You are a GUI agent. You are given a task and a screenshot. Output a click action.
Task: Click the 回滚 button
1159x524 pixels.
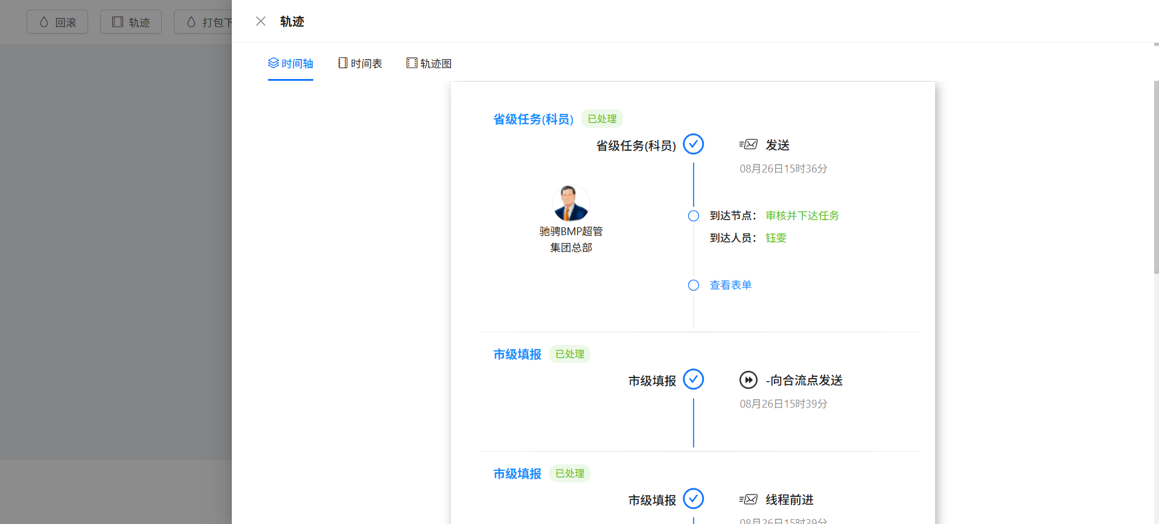click(x=57, y=22)
